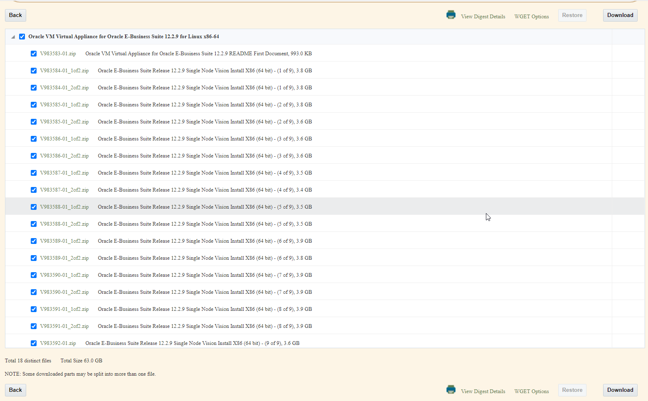Uncheck V983590-01_2of2.zip checkbox

point(34,292)
